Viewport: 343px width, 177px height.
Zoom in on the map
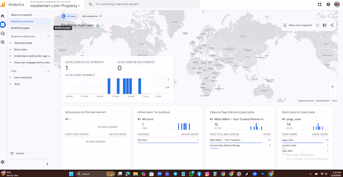click(332, 87)
